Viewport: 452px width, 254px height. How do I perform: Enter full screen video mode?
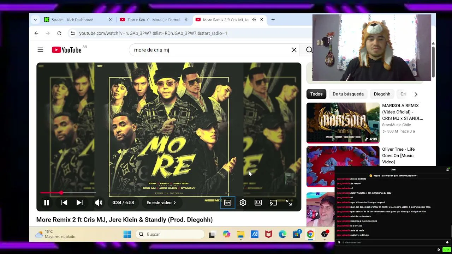[x=289, y=203]
